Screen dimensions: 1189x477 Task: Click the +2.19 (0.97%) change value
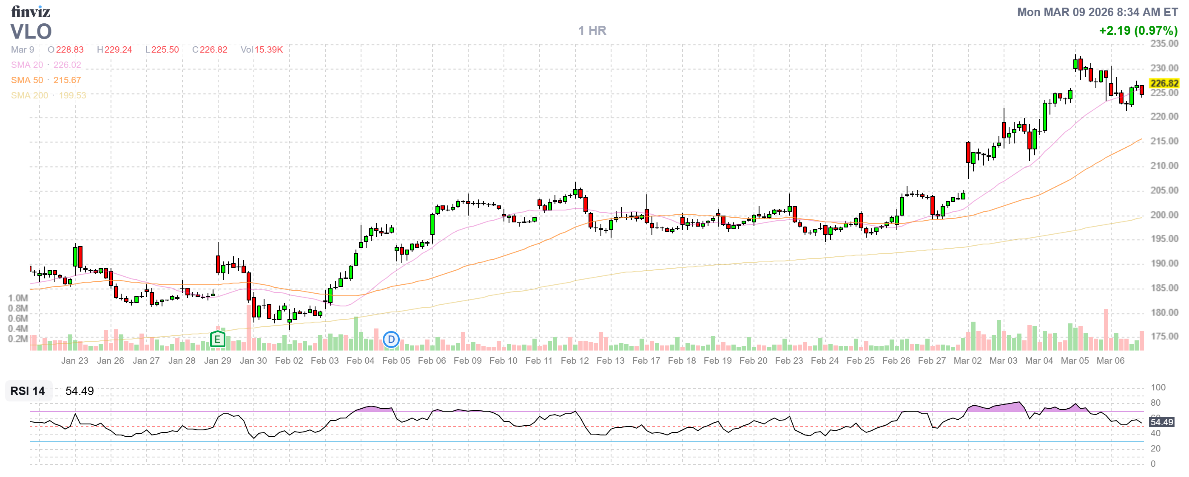pyautogui.click(x=1138, y=31)
